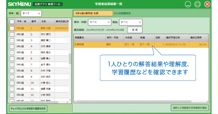Sort by 最終正解率 column header
The image size is (218, 114).
point(198,37)
